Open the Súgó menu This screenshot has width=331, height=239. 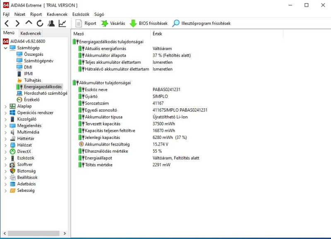(99, 14)
